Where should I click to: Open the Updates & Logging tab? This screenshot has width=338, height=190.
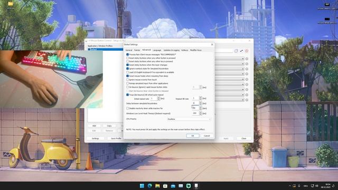click(171, 50)
